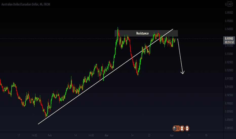Screen dimensions: 236x139
Task: Click the 0.90500 price axis label
Action: (229, 95)
